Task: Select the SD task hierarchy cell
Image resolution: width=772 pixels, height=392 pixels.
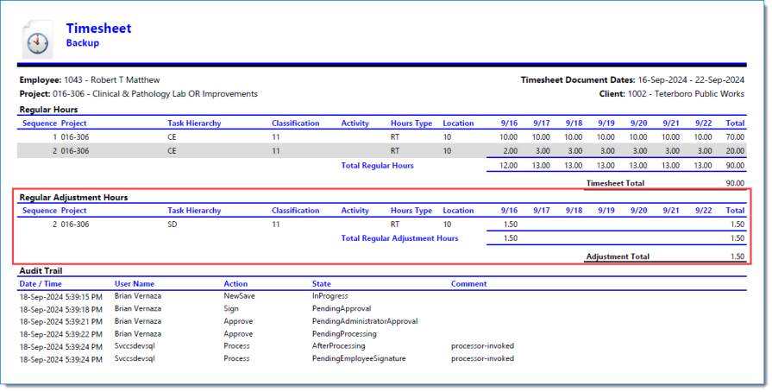Action: pos(172,224)
